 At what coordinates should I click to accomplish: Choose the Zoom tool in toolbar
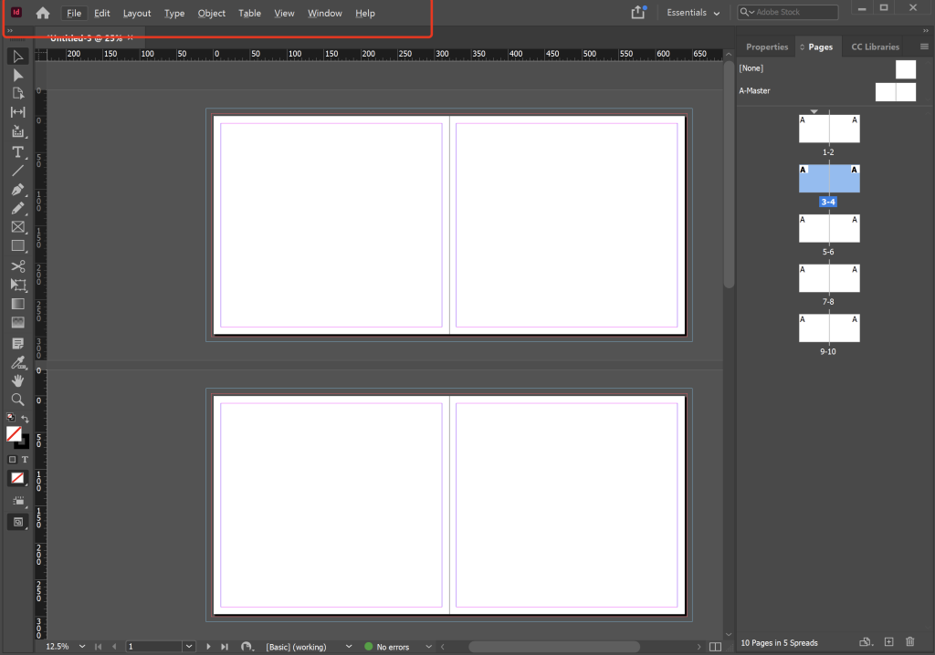[17, 400]
